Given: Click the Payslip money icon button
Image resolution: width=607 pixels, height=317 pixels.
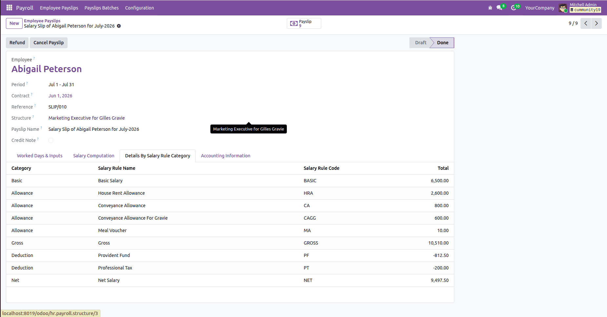Looking at the screenshot, I should coord(304,23).
